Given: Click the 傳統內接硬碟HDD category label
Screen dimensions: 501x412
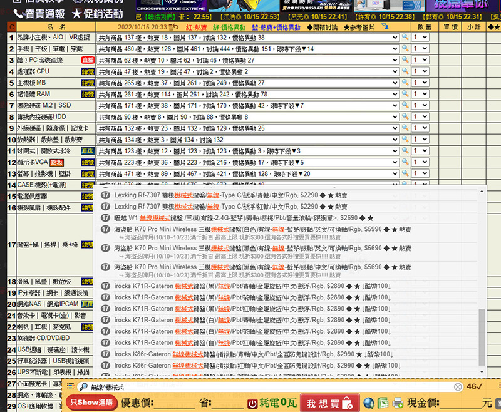Looking at the screenshot, I should click(41, 116).
